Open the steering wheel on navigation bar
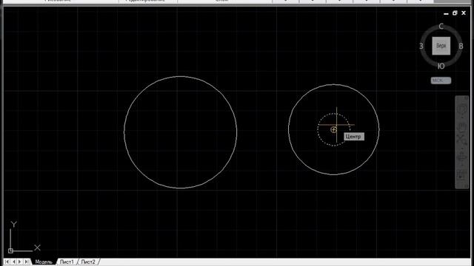Image resolution: width=474 pixels, height=266 pixels. click(x=462, y=109)
